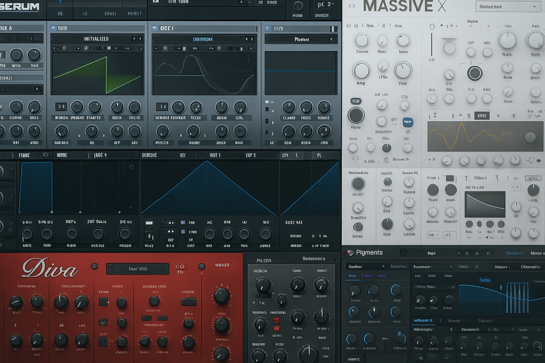
Task: Click the blue BB button in Massive X
Action: click(x=408, y=122)
